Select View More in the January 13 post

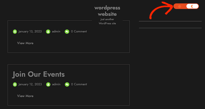(25, 43)
